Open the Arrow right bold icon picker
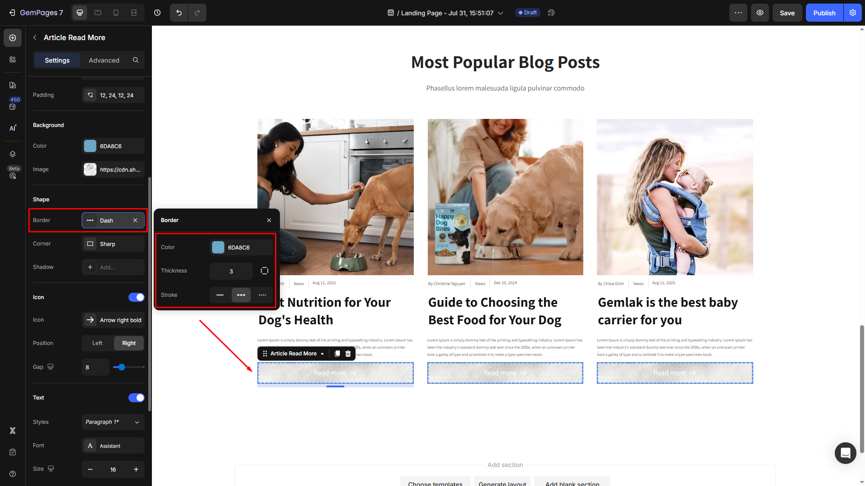865x486 pixels. click(x=113, y=320)
